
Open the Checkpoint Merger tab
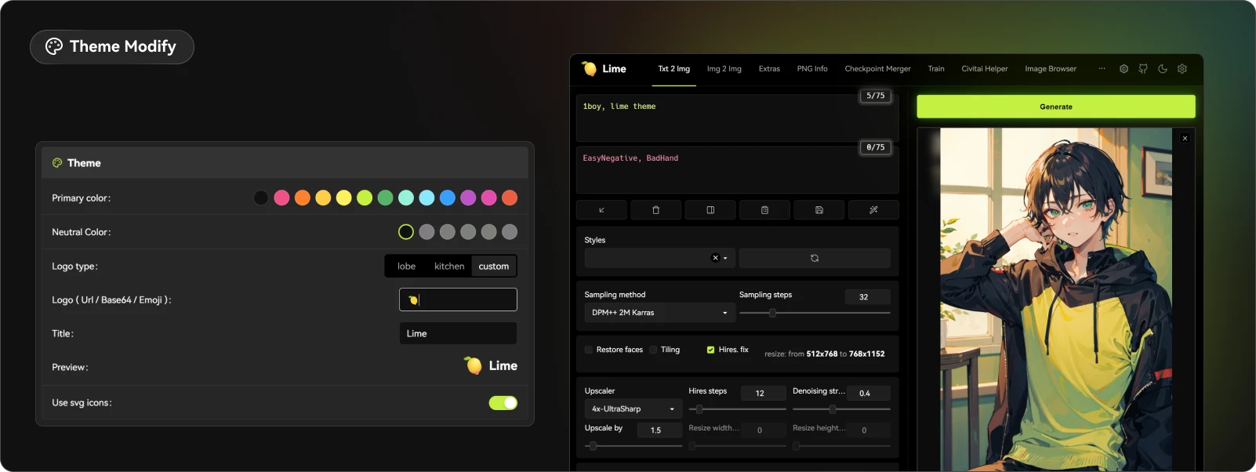click(x=877, y=69)
